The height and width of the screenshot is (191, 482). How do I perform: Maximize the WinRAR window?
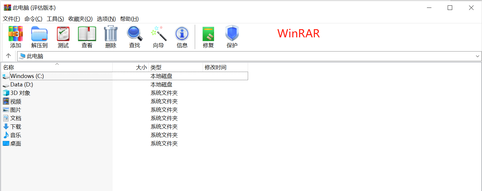(450, 8)
